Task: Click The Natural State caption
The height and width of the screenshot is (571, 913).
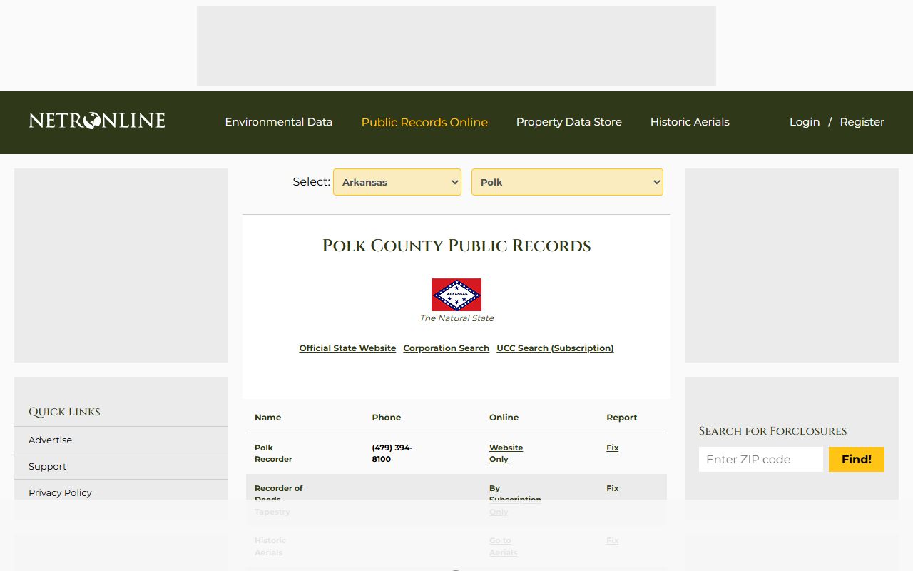Action: [456, 318]
